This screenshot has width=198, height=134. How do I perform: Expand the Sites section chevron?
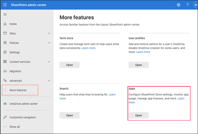(49, 33)
